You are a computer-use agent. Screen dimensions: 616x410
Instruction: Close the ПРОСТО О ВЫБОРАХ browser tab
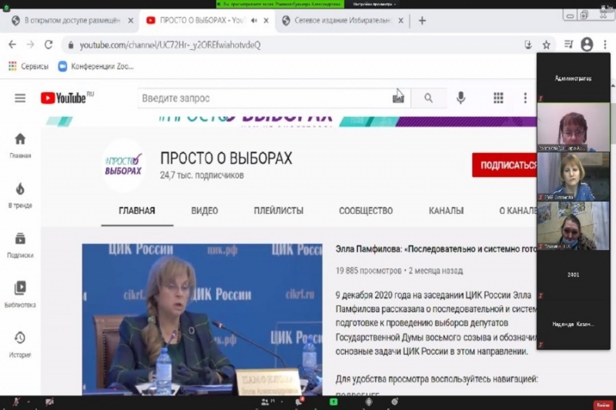tap(266, 21)
